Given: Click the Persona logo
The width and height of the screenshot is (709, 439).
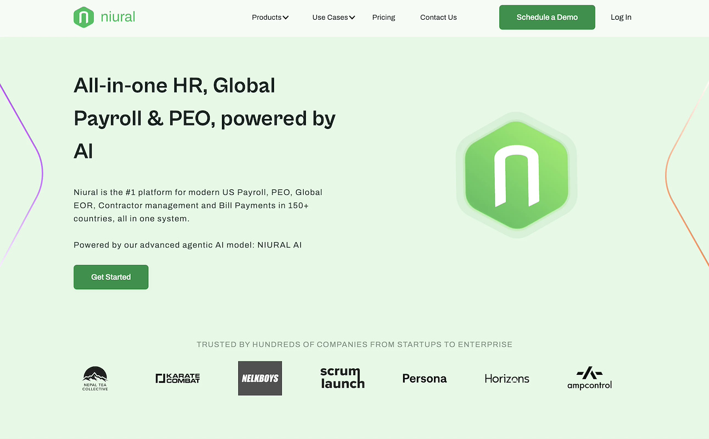Looking at the screenshot, I should [425, 379].
